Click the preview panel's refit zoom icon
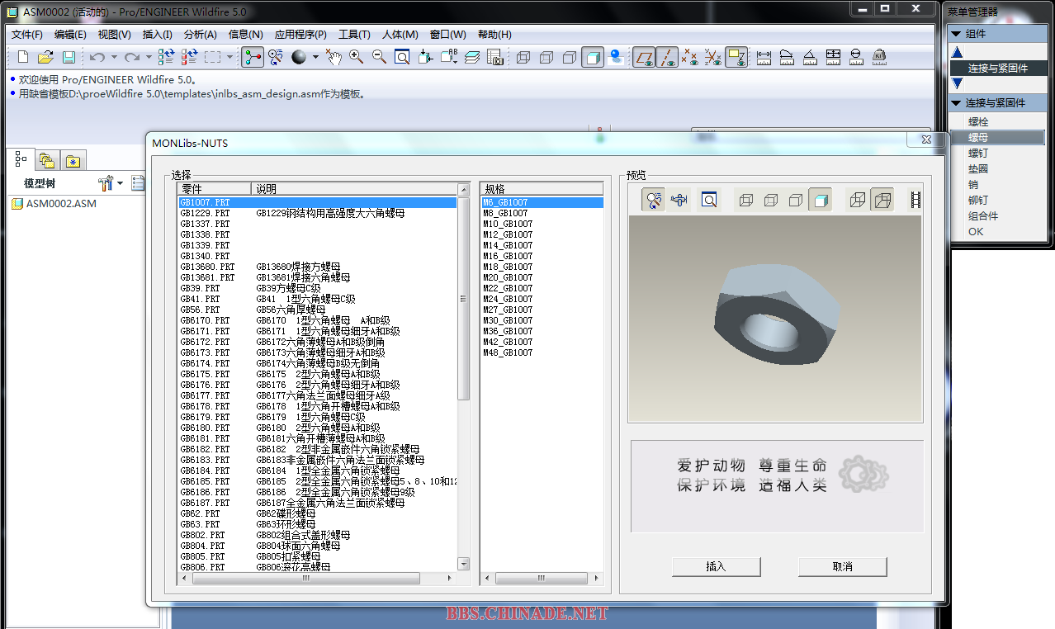This screenshot has width=1055, height=629. click(709, 200)
